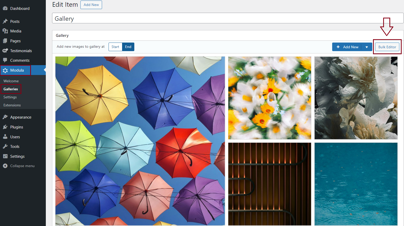This screenshot has width=404, height=226.
Task: Click the Comments speech bubble icon
Action: click(x=5, y=60)
